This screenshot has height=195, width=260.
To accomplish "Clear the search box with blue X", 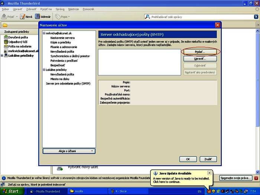I will [x=256, y=17].
